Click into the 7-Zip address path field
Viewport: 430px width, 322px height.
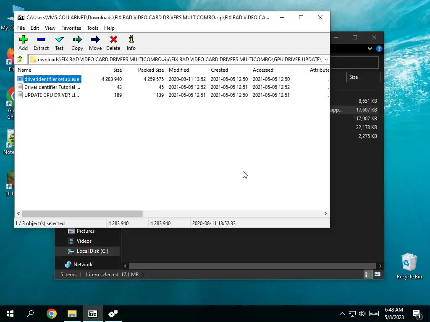coord(176,60)
